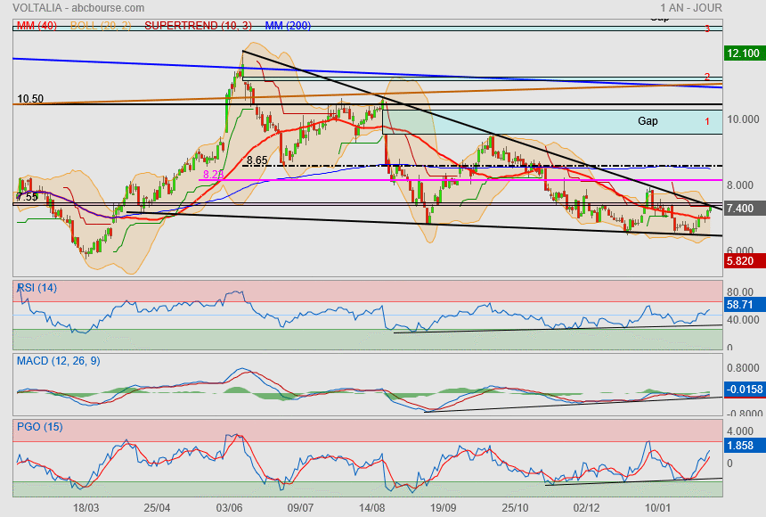Click the 7.55 support level label
The width and height of the screenshot is (766, 517).
click(27, 197)
